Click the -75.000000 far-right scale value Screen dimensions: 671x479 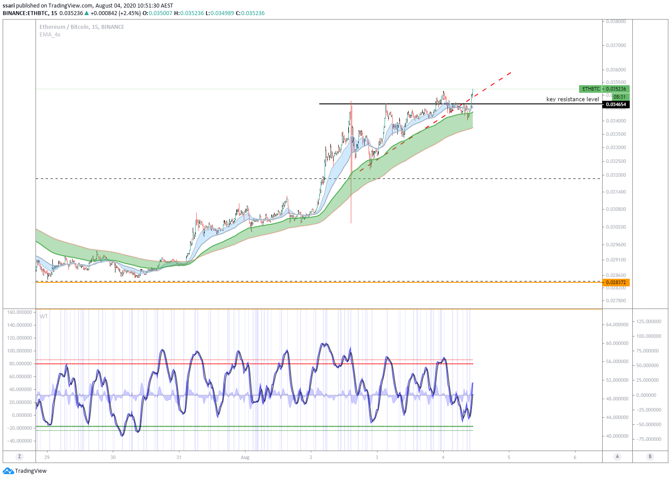tap(649, 439)
